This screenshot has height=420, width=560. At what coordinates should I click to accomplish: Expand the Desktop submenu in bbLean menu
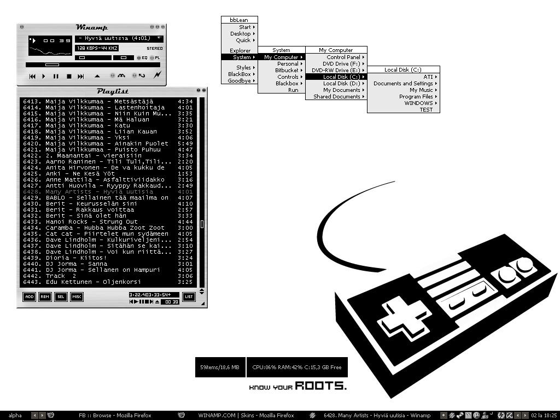pos(240,33)
